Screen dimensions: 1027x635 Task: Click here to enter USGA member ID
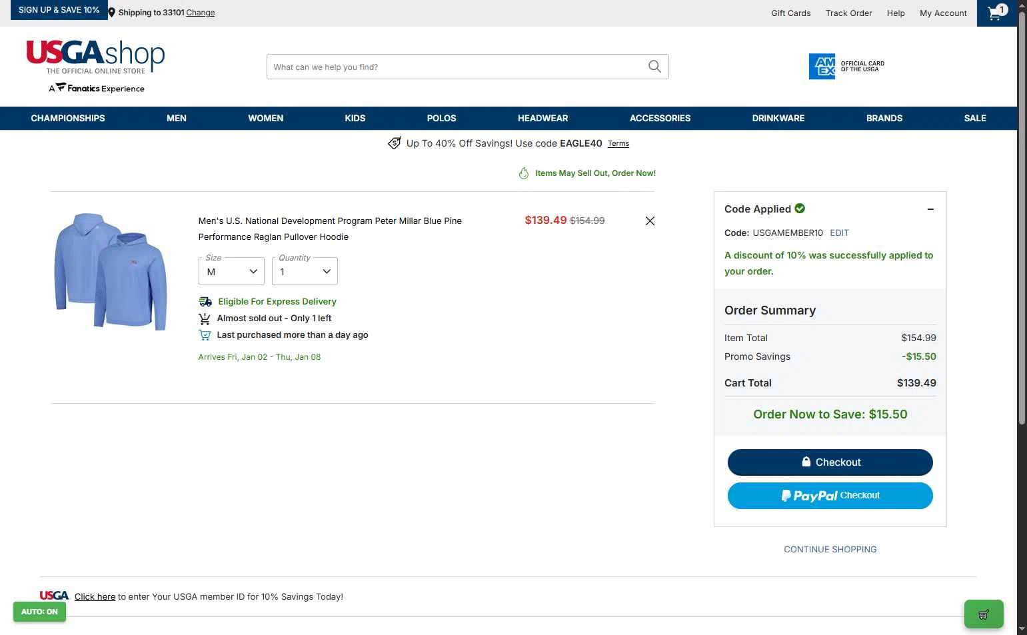tap(95, 596)
